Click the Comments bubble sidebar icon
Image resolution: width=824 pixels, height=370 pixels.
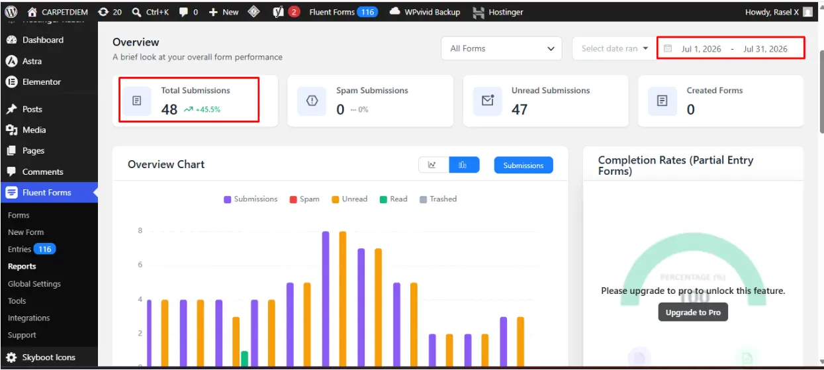[11, 171]
